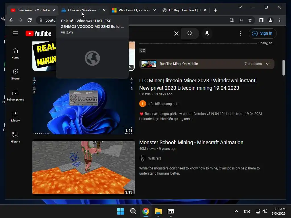Open trân hiếu quang anh channel
Screen dimensions: 291x218
point(163,104)
